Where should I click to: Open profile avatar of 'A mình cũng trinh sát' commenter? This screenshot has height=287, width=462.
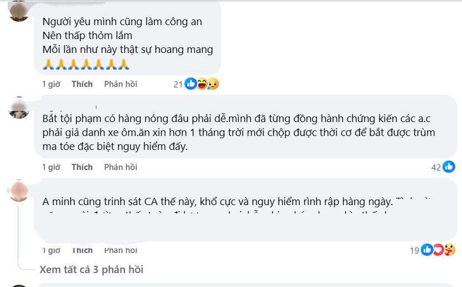(20, 191)
